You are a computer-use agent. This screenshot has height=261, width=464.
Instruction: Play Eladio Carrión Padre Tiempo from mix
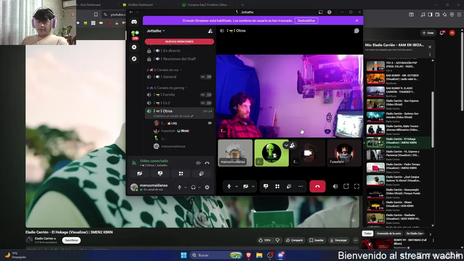pyautogui.click(x=398, y=167)
